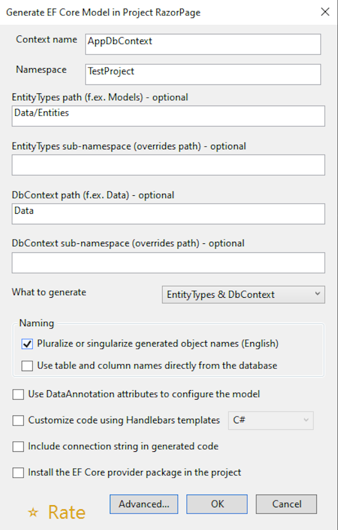Open the What to generate dropdown

243,295
